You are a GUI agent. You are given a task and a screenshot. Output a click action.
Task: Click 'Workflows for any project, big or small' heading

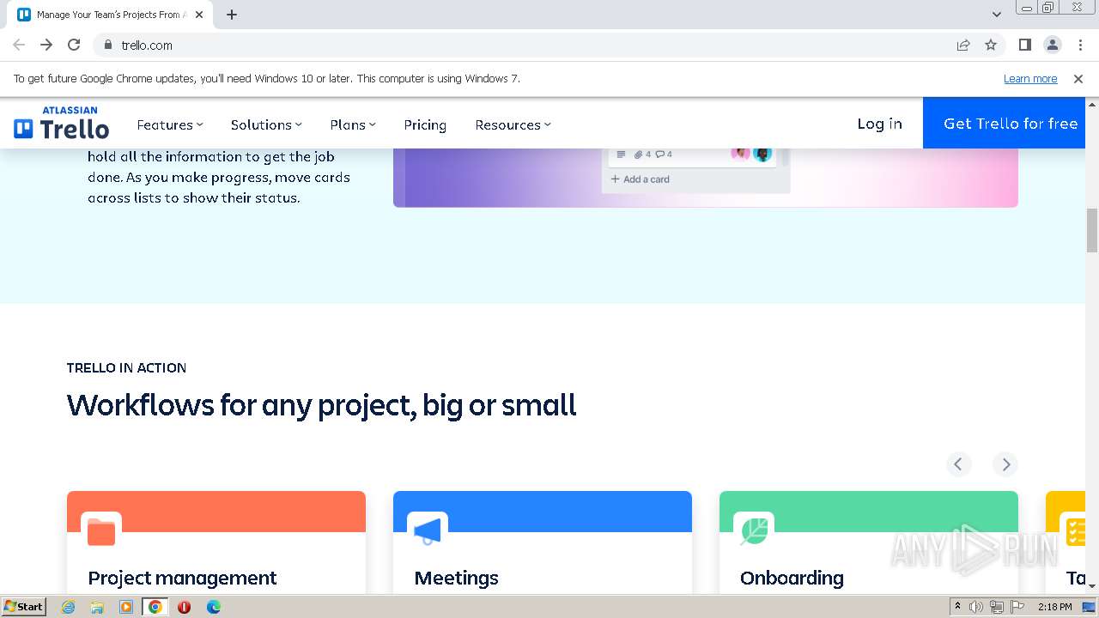click(x=321, y=404)
